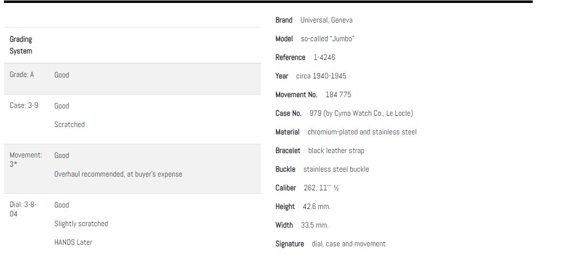
Task: Select the so-called "Jumbo" model text
Action: 327,39
